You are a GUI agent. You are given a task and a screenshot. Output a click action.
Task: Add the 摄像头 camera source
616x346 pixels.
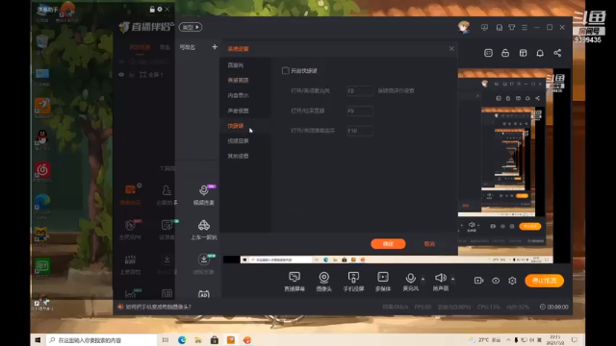click(324, 281)
